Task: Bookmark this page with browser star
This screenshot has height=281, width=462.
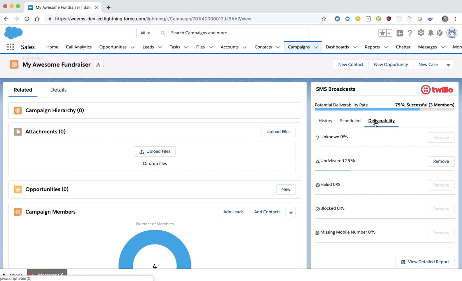Action: coord(324,19)
